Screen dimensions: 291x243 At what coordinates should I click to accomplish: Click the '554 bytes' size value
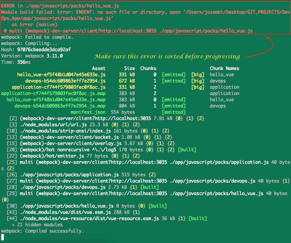tap(123, 112)
